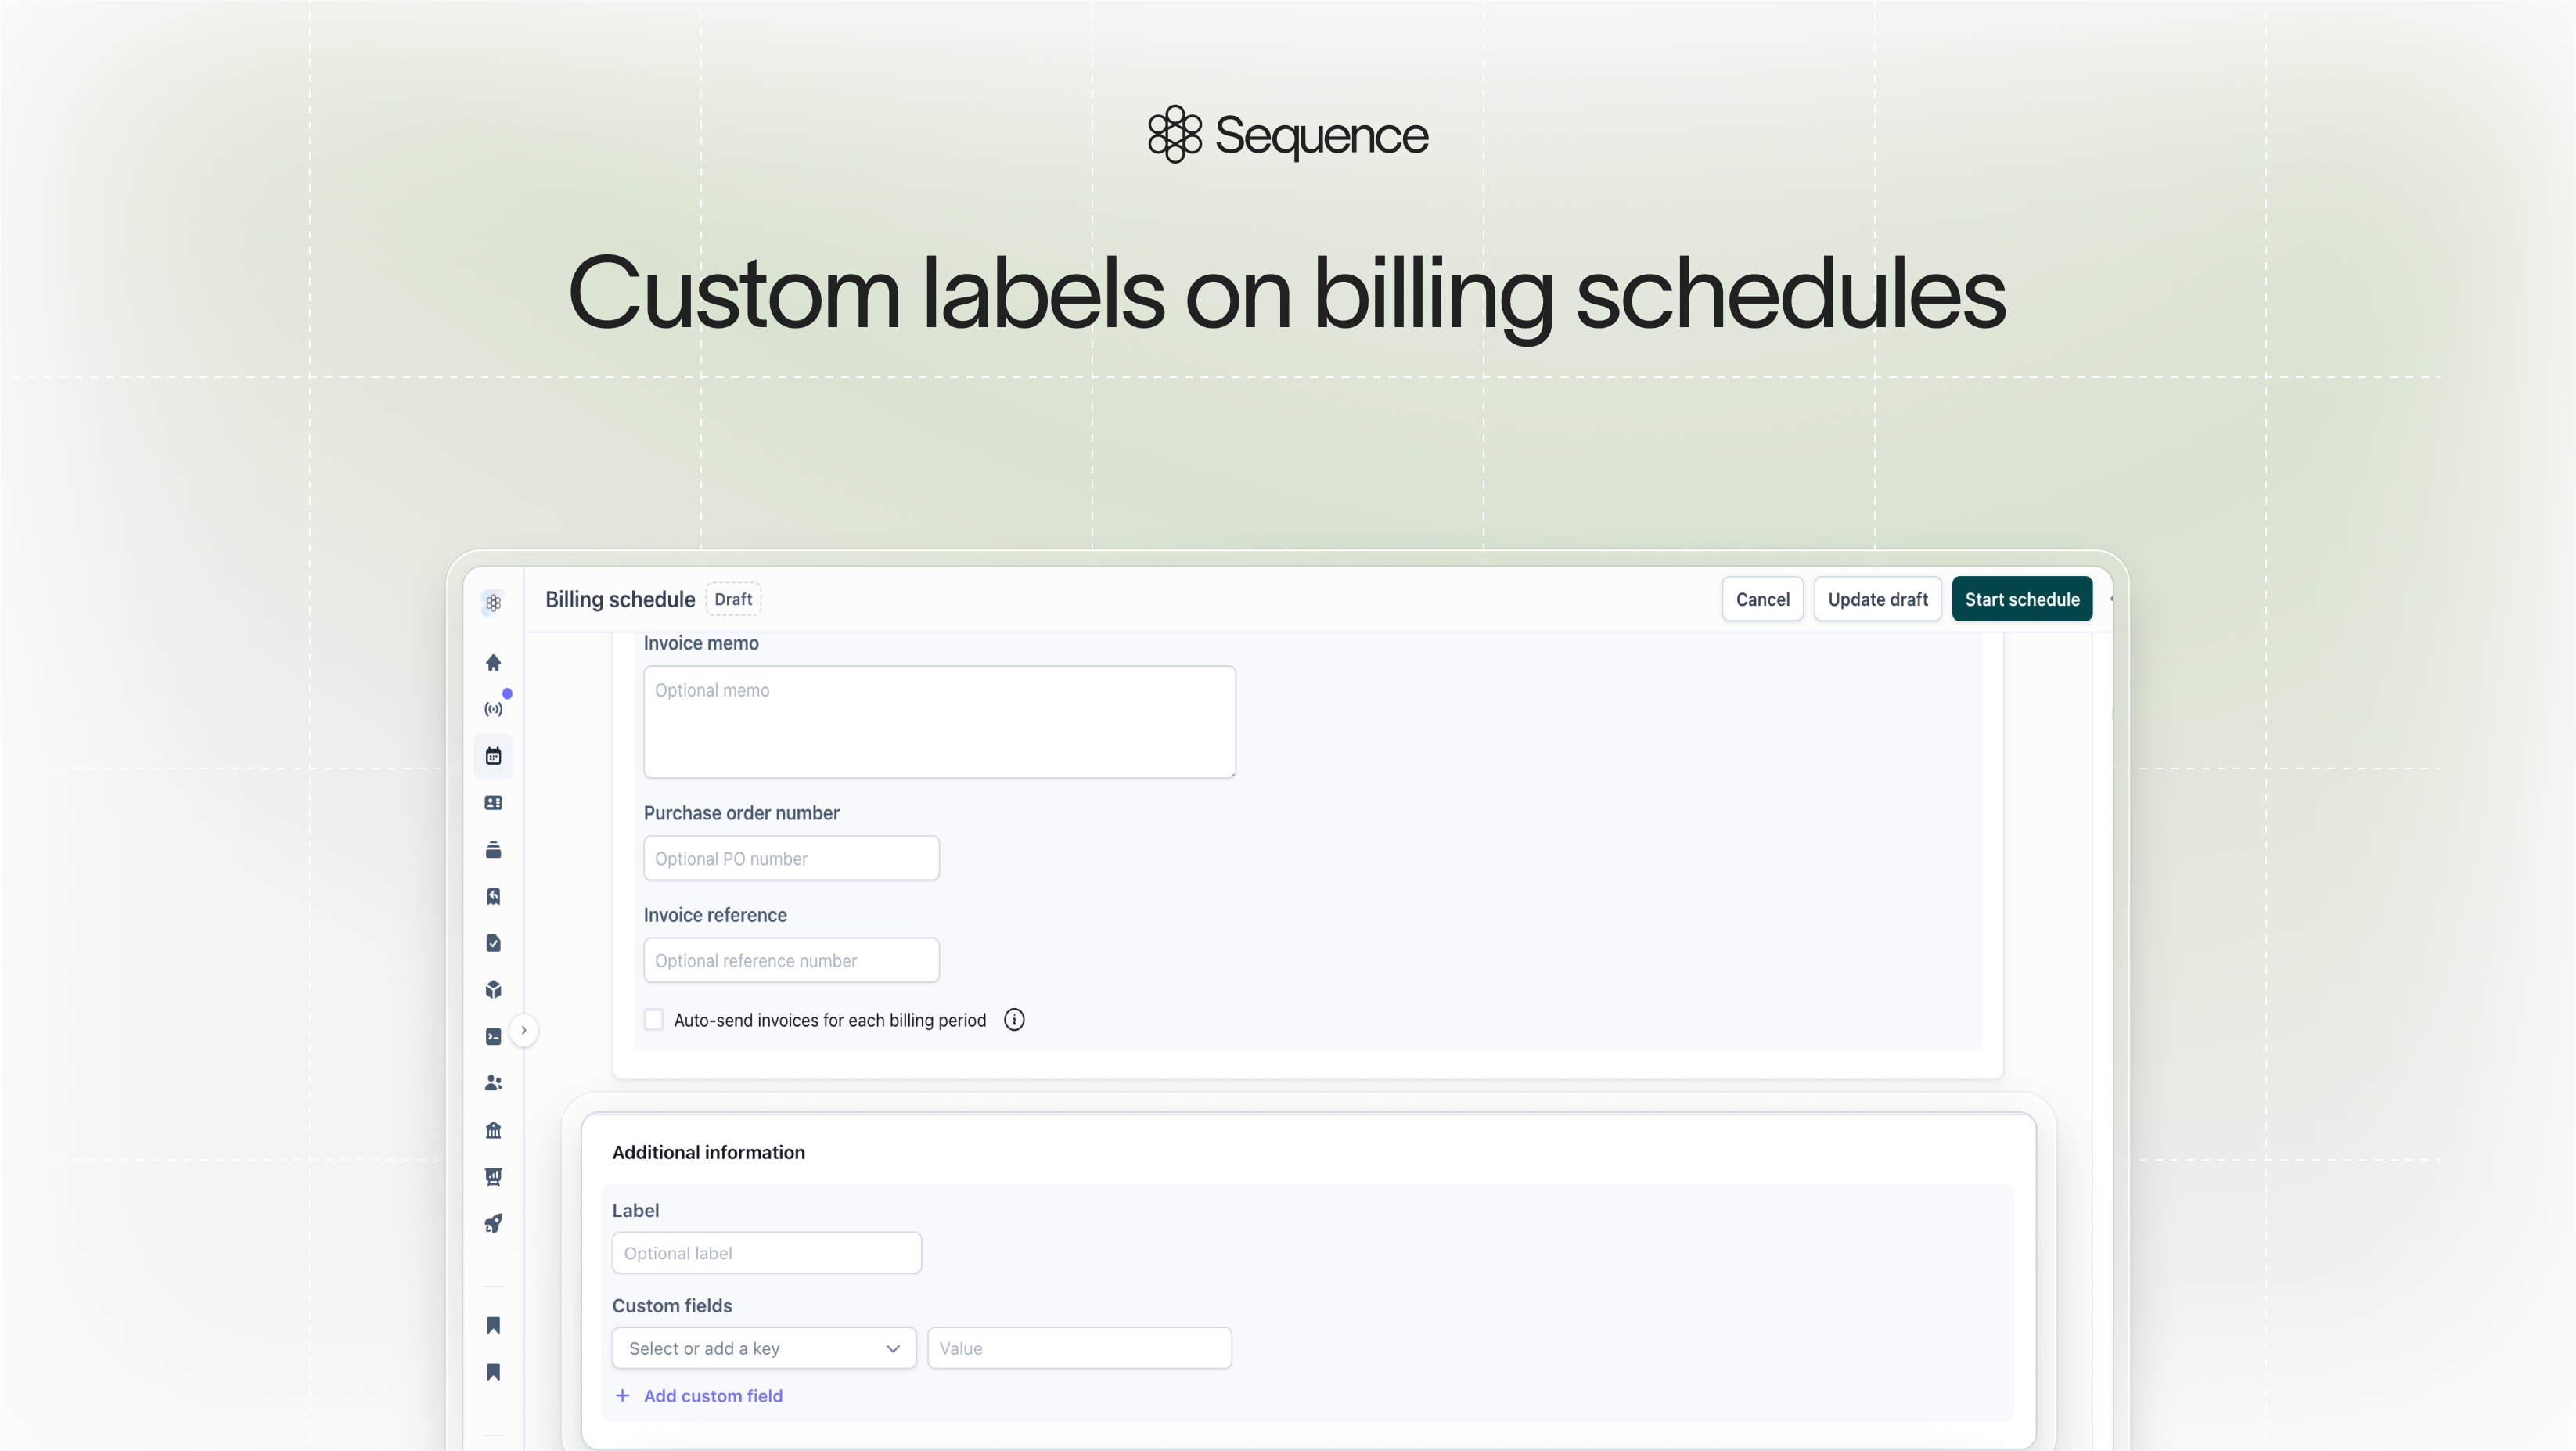Click the Draft status badge

point(733,599)
